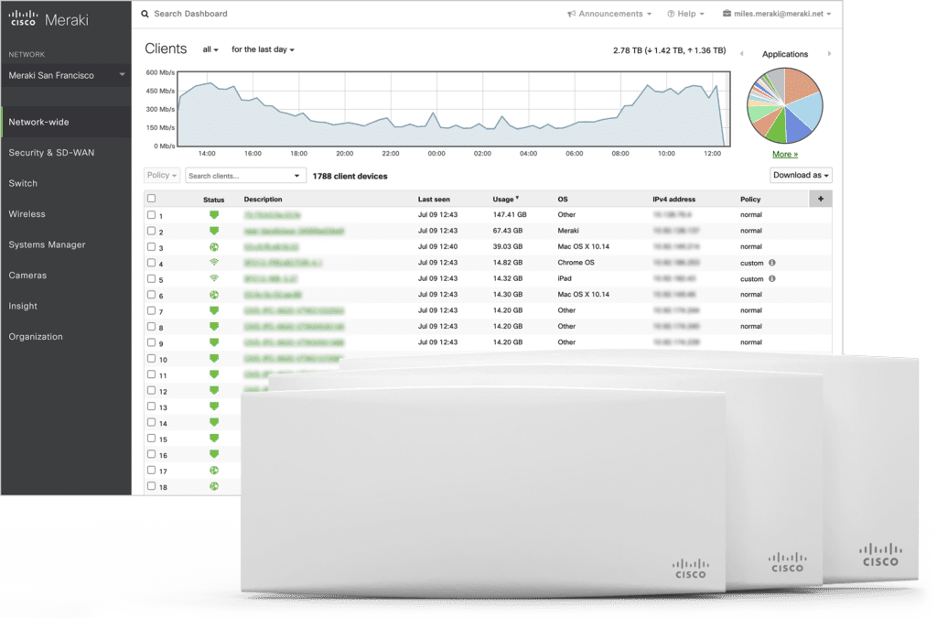The image size is (937, 618).
Task: Click the wired status icon in row 15
Action: point(214,439)
